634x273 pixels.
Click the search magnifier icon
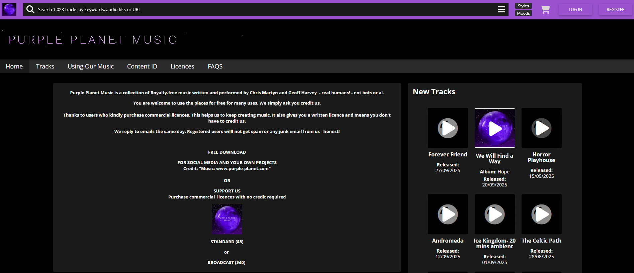(30, 9)
